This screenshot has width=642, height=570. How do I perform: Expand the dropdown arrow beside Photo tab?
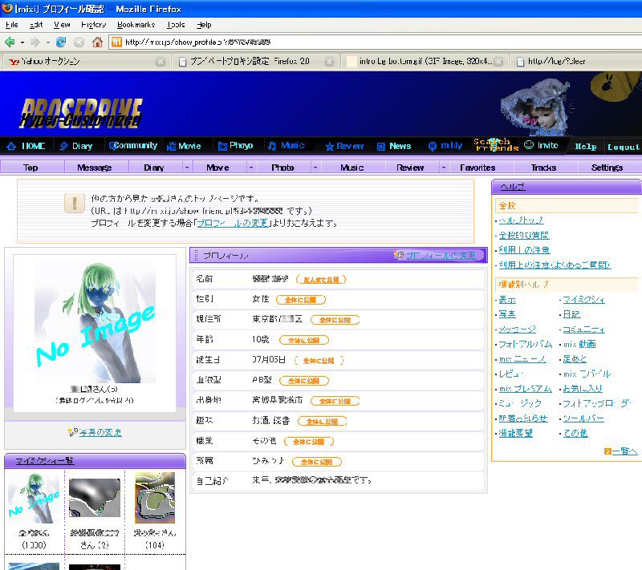click(315, 168)
